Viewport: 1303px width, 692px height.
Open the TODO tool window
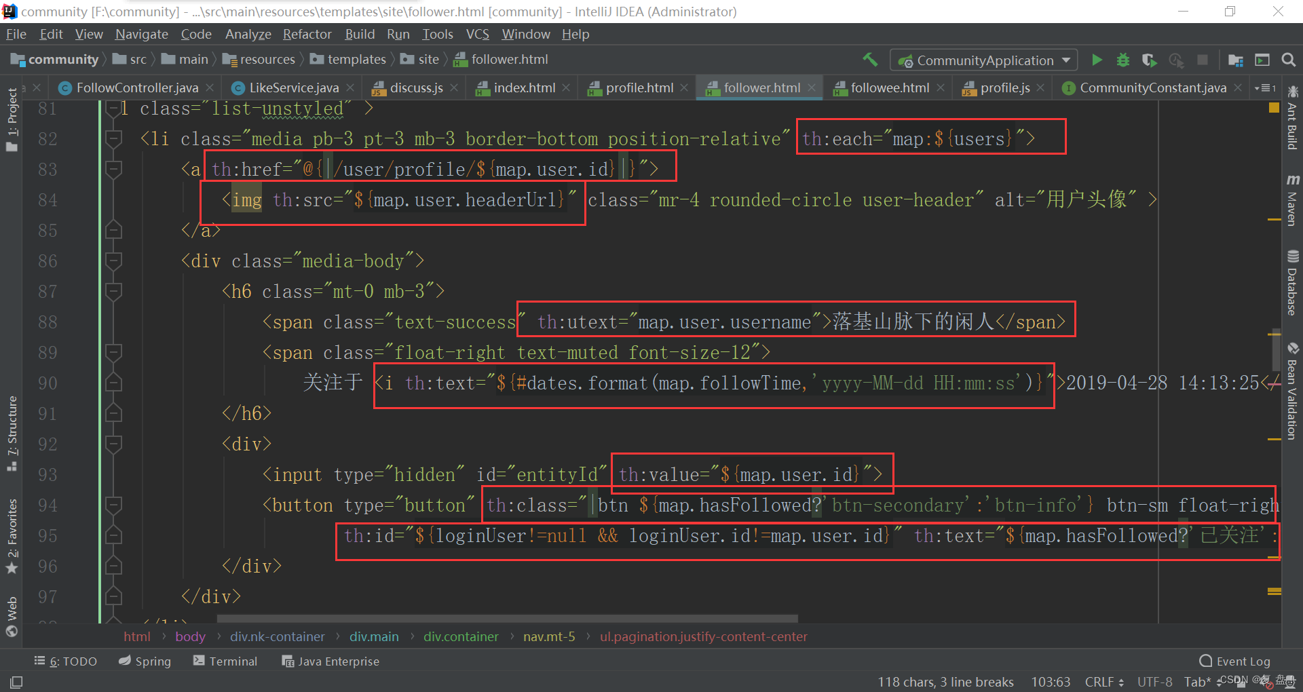point(65,661)
